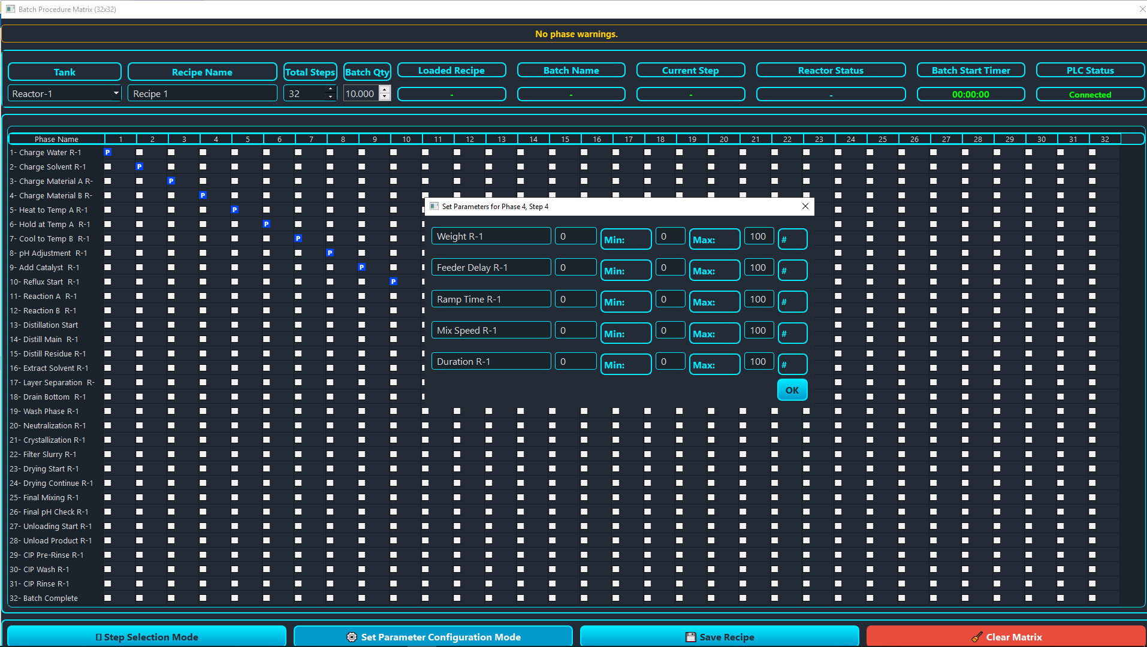Click the P marker in Charge Solvent row
Screen dimensions: 1147x647
pos(140,167)
